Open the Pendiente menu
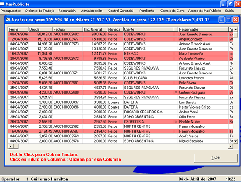Image resolution: width=241 pixels, height=182 pixels. [147, 11]
